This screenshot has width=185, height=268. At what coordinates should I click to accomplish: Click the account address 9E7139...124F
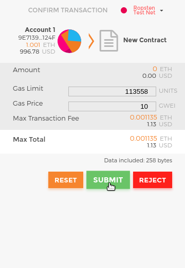tap(37, 38)
